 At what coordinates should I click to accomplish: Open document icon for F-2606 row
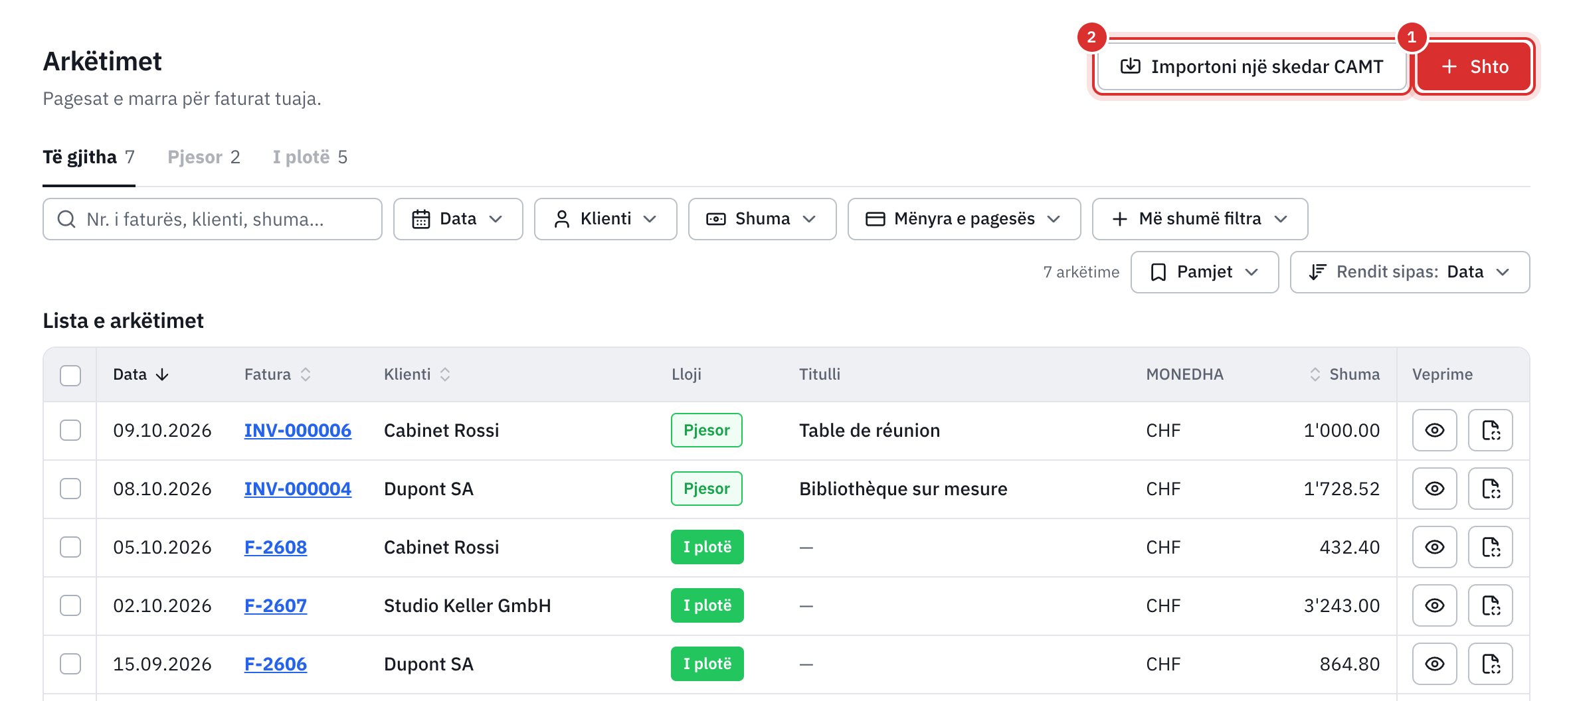[1491, 664]
